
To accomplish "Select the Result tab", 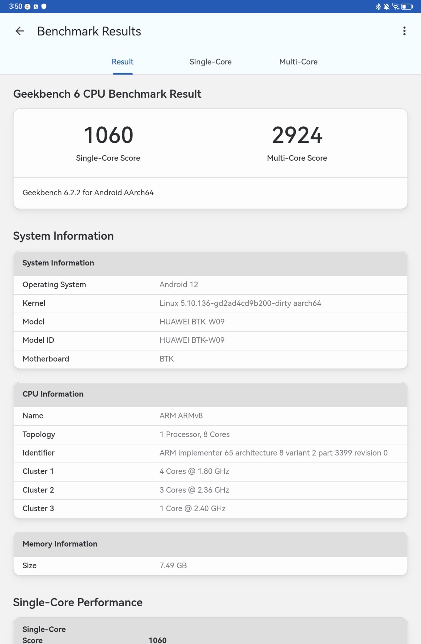I will (122, 62).
